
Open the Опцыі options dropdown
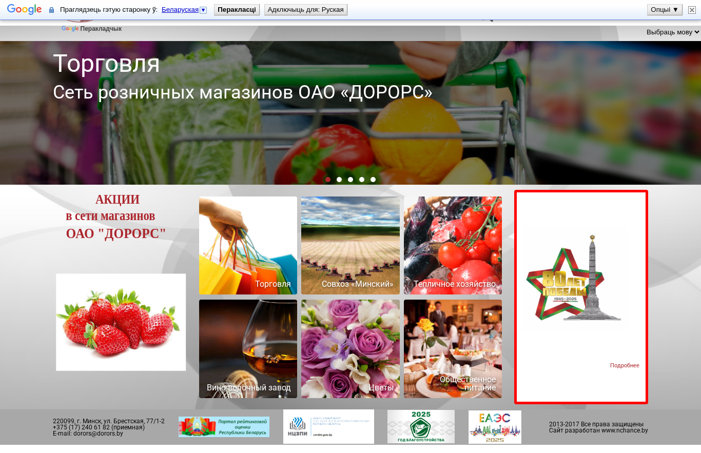[x=665, y=10]
